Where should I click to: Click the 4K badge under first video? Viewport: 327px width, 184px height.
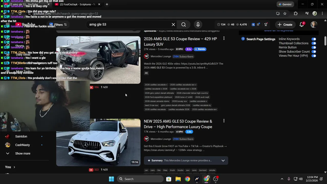(146, 73)
